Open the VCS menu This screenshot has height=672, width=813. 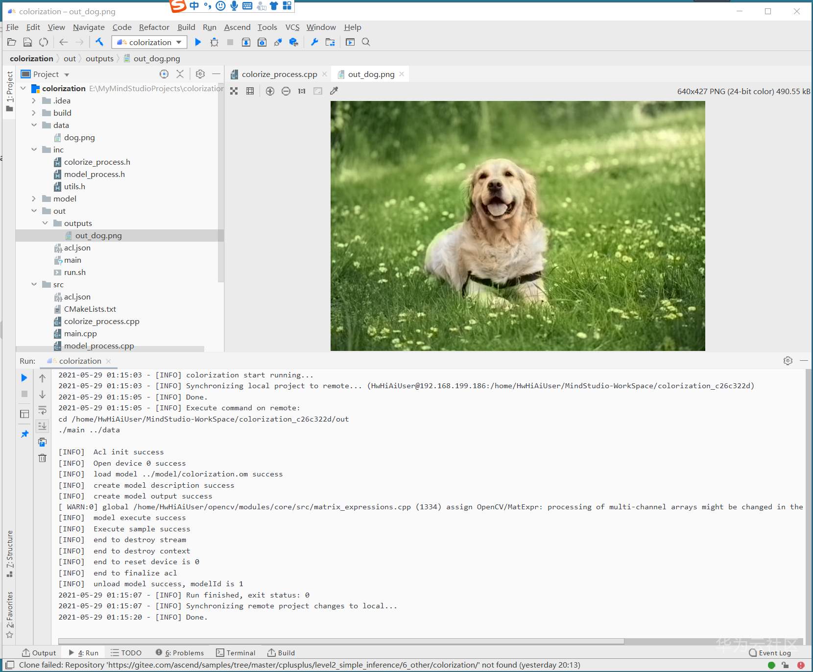[292, 27]
